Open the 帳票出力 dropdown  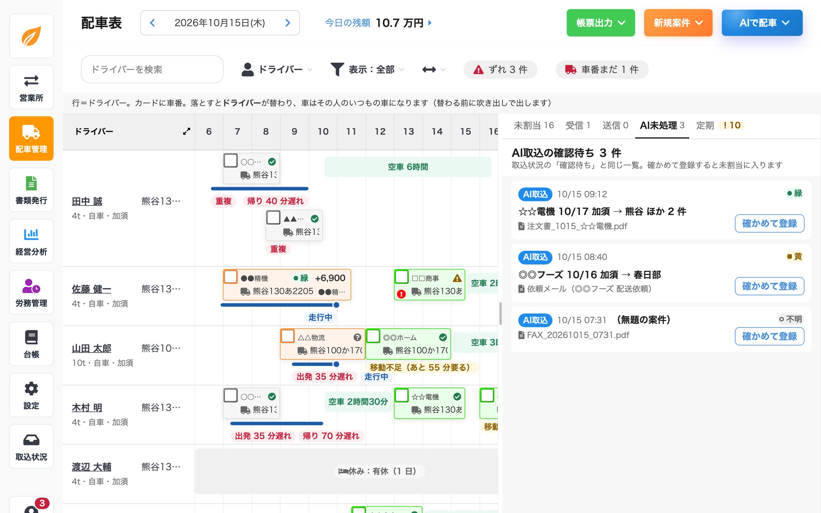601,23
